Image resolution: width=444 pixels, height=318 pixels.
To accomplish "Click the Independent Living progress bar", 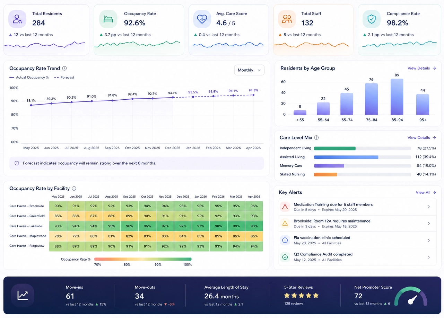I will [x=362, y=148].
